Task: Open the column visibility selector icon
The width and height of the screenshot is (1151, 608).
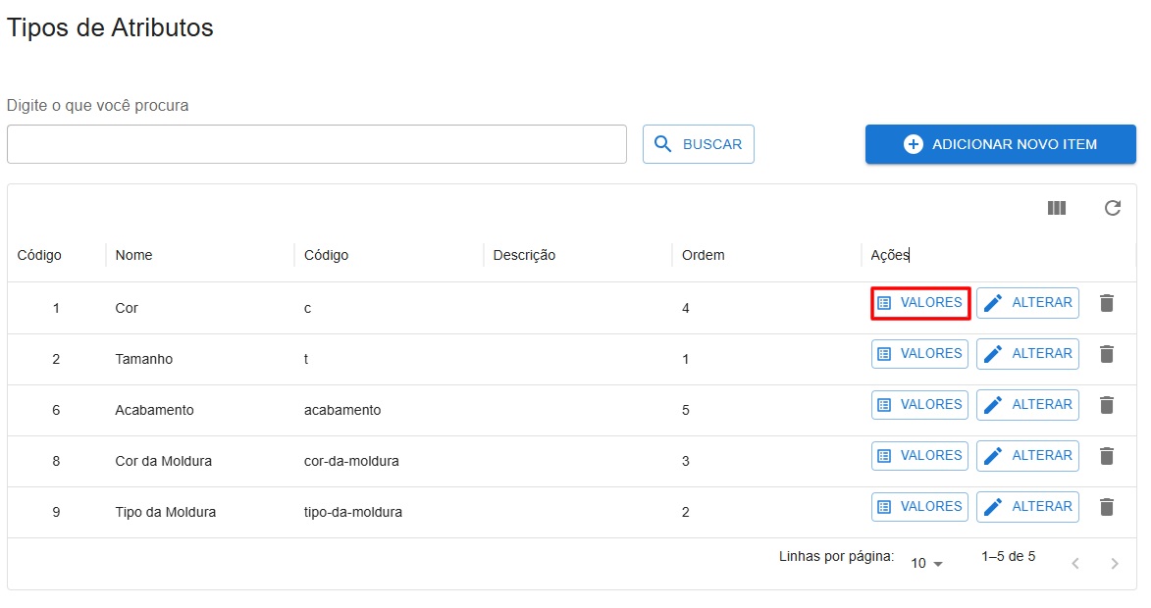Action: [x=1056, y=208]
